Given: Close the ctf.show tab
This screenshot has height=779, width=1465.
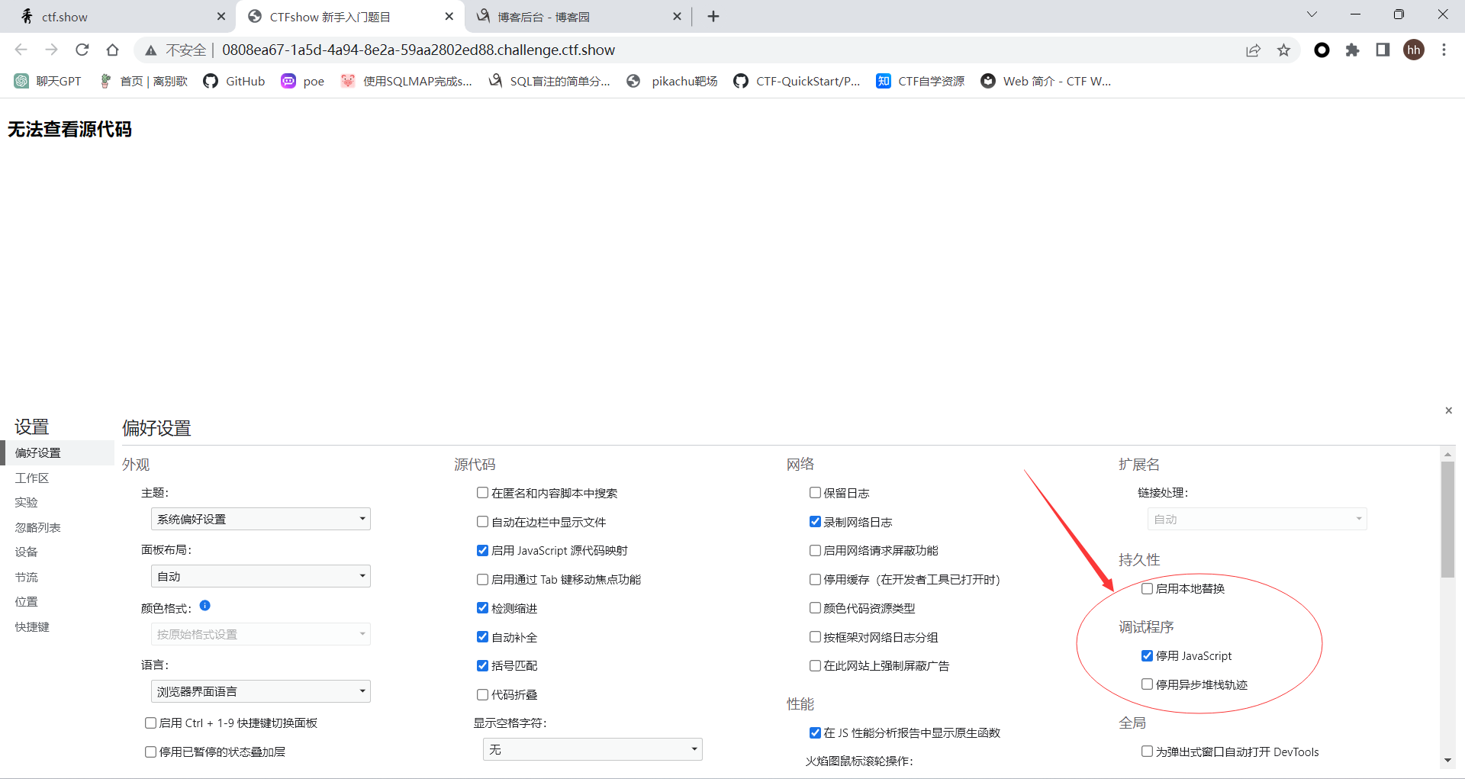Looking at the screenshot, I should (x=221, y=16).
